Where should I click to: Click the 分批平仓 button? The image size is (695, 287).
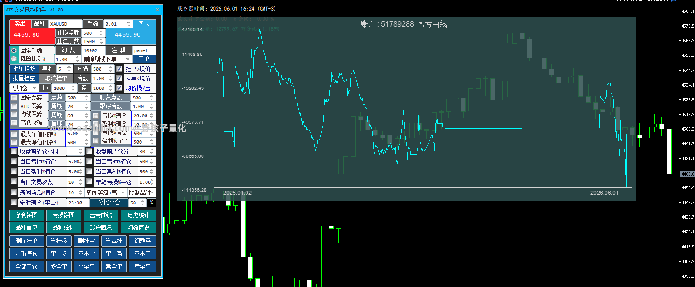click(109, 203)
